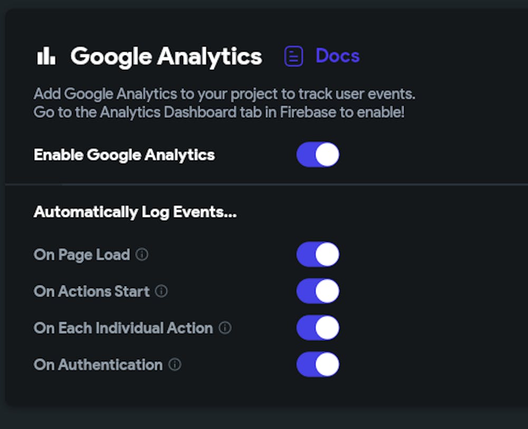Click the info icon beside On Actions Start

point(162,291)
